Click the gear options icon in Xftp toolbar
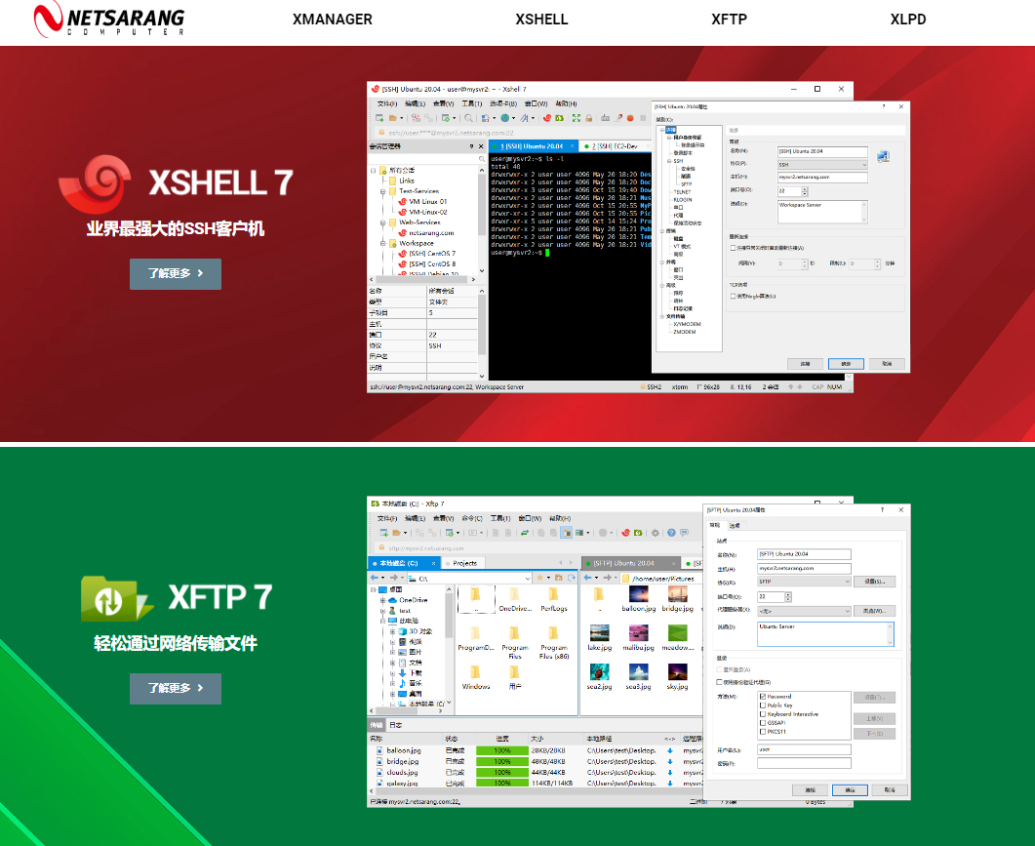This screenshot has width=1035, height=846. 655,533
